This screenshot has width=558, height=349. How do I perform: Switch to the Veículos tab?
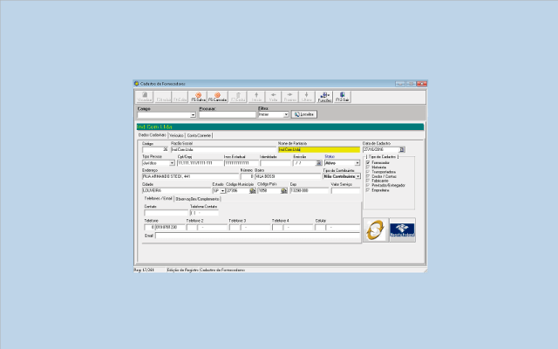176,135
